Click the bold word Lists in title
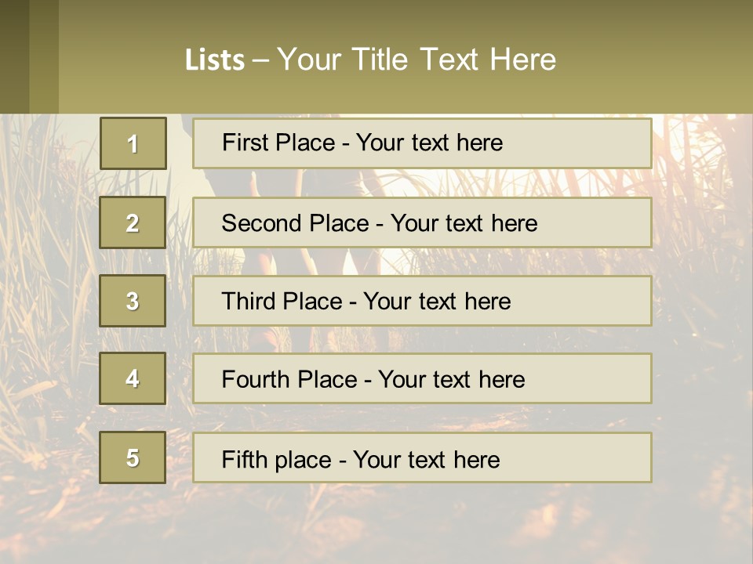This screenshot has height=564, width=753. [x=215, y=60]
